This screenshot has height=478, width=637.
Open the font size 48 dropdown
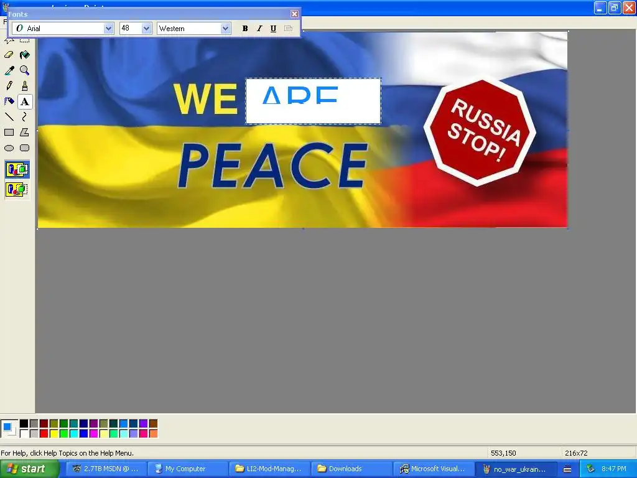click(147, 29)
